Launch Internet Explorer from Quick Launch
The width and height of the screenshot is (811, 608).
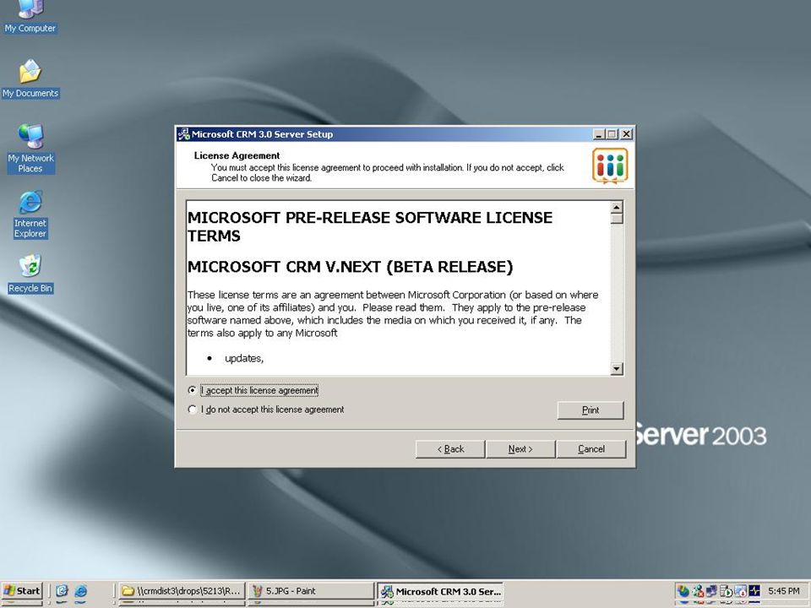coord(81,591)
